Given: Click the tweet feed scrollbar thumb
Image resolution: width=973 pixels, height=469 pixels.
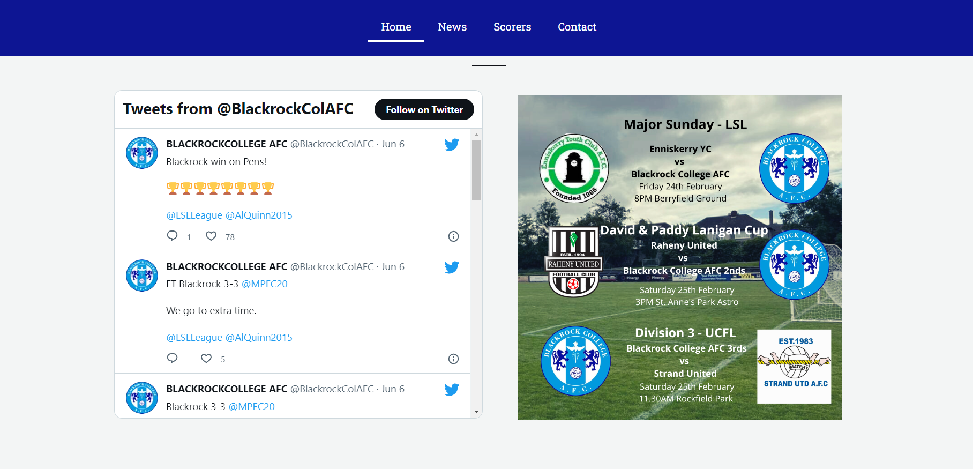Looking at the screenshot, I should tap(476, 170).
